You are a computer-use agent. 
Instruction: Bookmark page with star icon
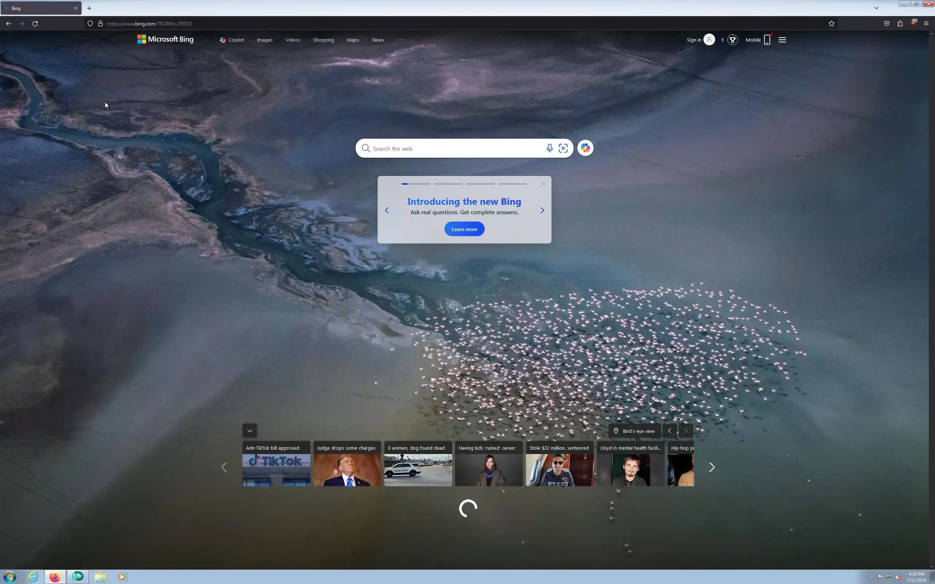click(x=831, y=24)
